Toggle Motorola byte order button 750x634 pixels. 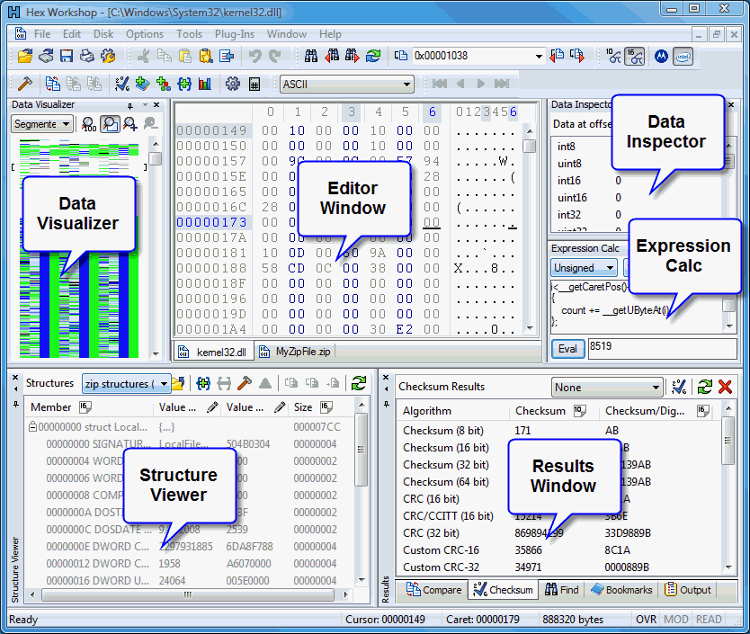coord(661,57)
